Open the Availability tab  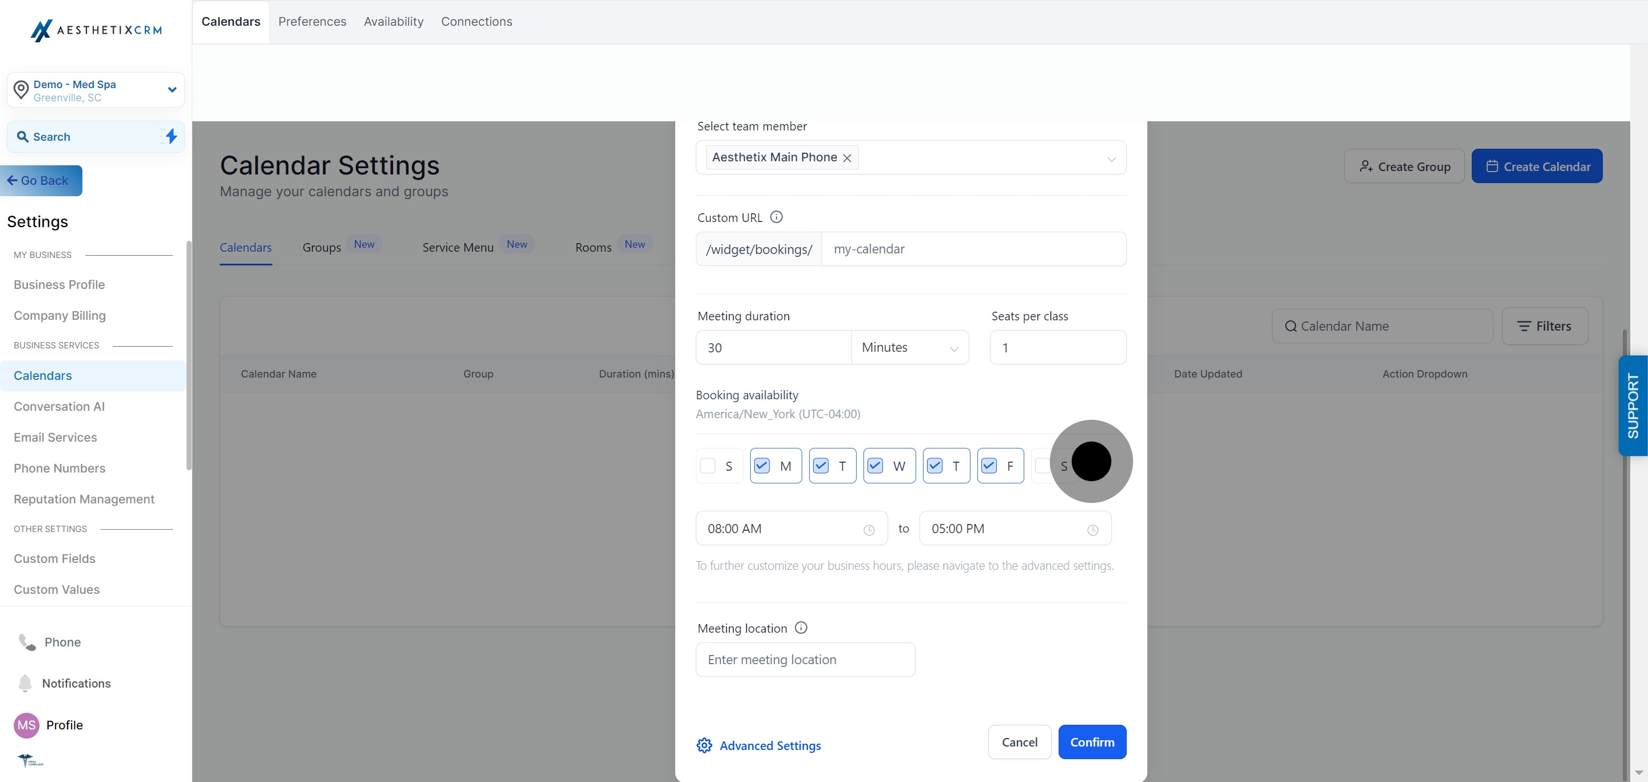(x=394, y=22)
